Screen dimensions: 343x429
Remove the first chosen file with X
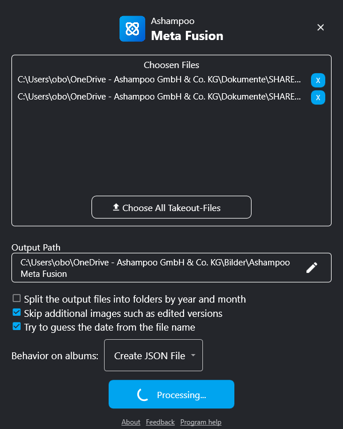click(318, 80)
